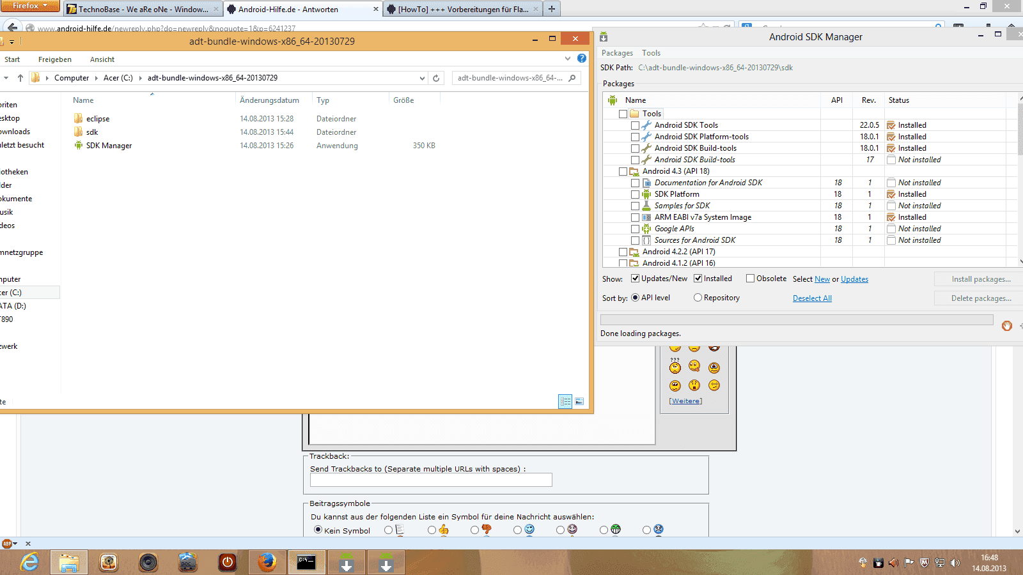Viewport: 1023px width, 575px height.
Task: Open the Tools menu in SDK Manager
Action: click(x=651, y=53)
